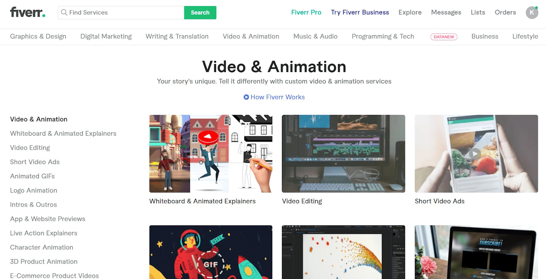Click the magnifier icon in search box

click(64, 12)
